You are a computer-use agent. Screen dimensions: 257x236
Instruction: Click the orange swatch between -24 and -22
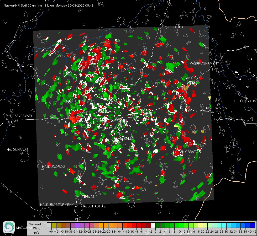pyautogui.click(x=101, y=225)
